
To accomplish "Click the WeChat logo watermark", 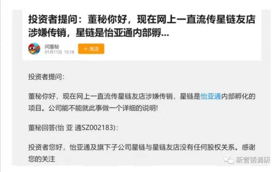I will tap(229, 160).
